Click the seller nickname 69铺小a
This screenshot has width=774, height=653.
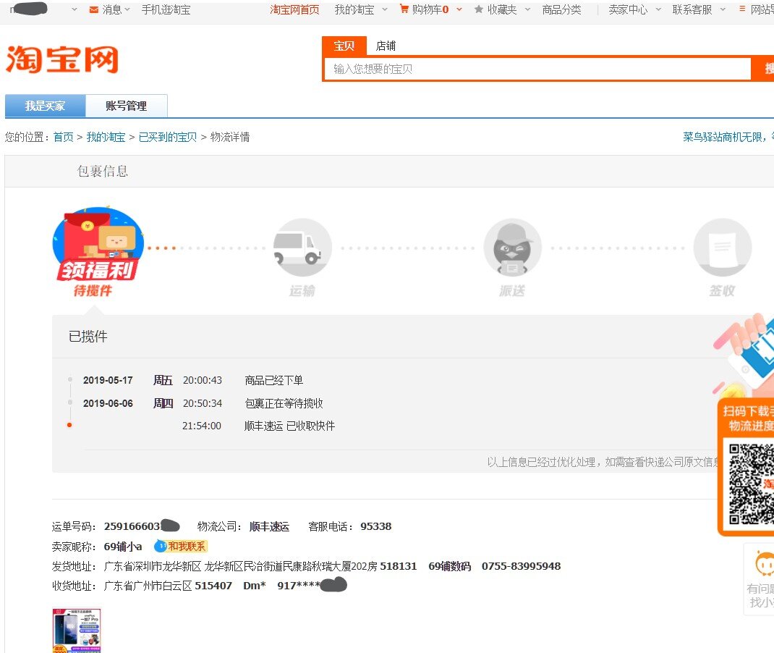coord(123,547)
